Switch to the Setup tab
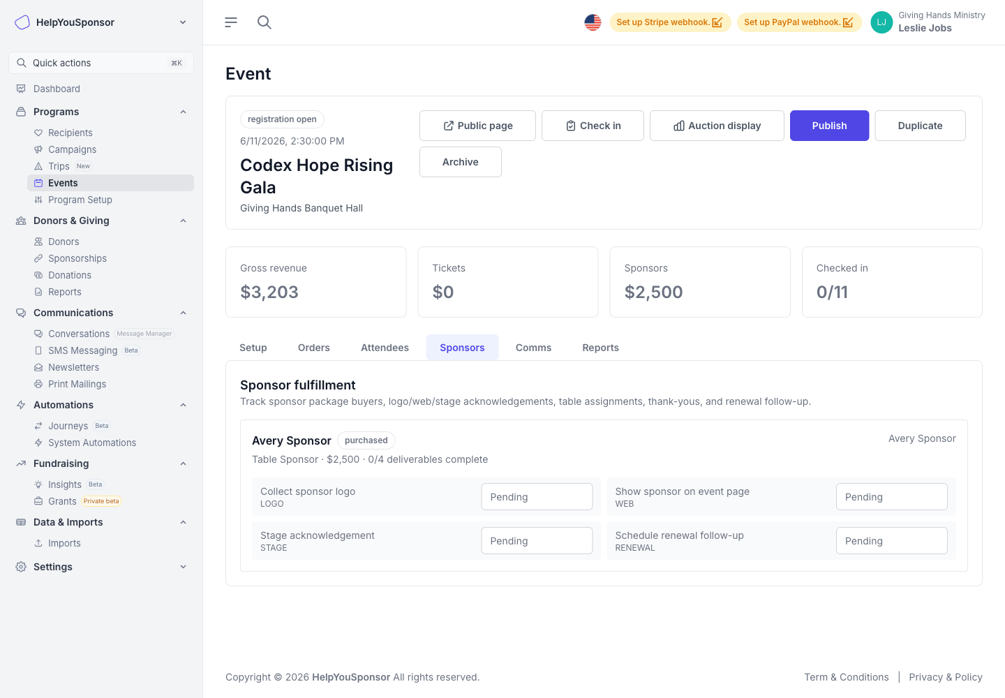 tap(253, 348)
